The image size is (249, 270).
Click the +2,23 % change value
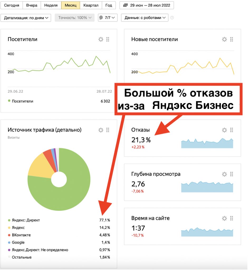tap(138, 147)
